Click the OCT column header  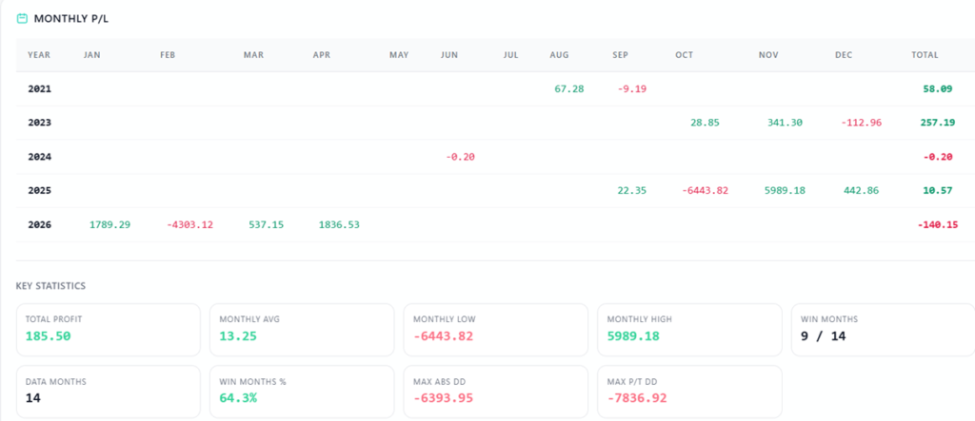(684, 55)
